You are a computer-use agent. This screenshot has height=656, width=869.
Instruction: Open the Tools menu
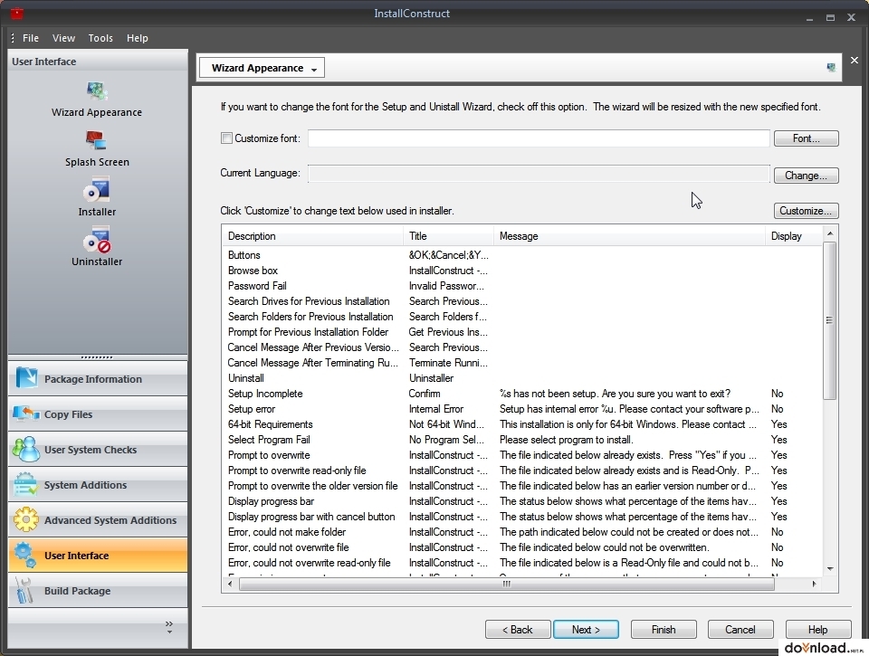coord(100,38)
